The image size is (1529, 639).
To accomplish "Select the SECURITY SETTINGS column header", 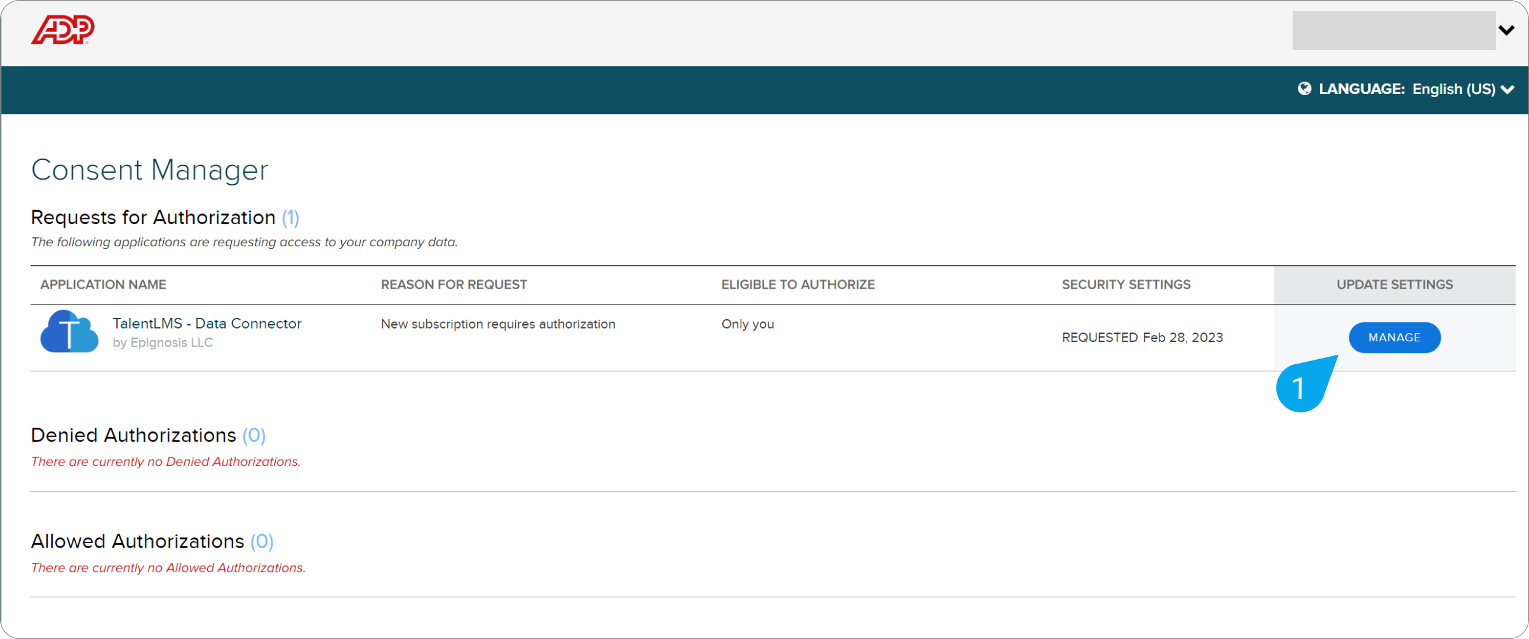I will tap(1126, 284).
